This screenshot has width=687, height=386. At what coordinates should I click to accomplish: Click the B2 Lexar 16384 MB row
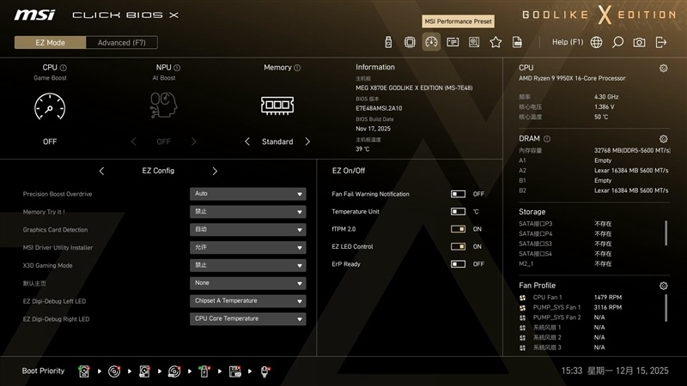[593, 190]
